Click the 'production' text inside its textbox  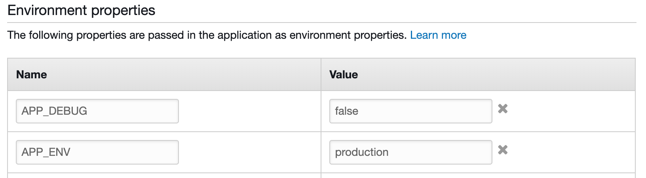point(361,152)
